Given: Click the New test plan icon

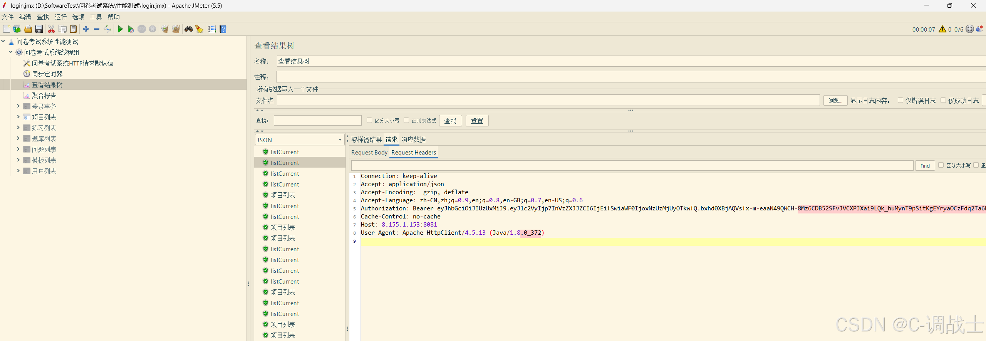Looking at the screenshot, I should pos(7,29).
